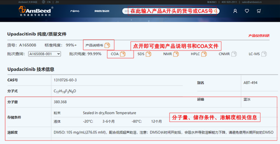Click the globe region icon
Image resolution: width=280 pixels, height=144 pixels.
(44, 2)
